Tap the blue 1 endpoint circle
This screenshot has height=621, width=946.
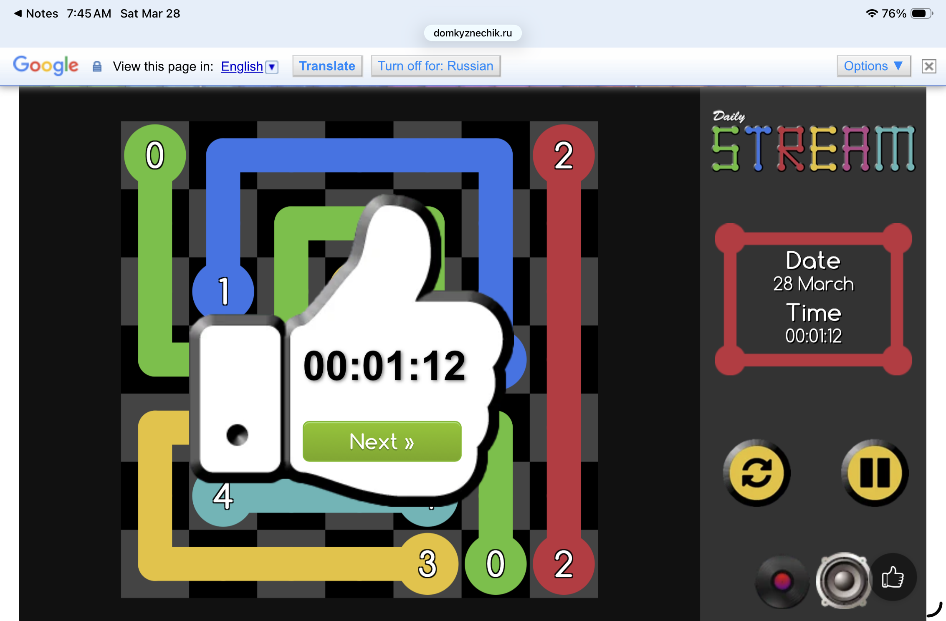[223, 291]
